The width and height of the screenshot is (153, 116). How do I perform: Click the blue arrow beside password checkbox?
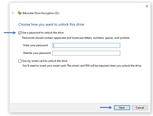click(10, 33)
